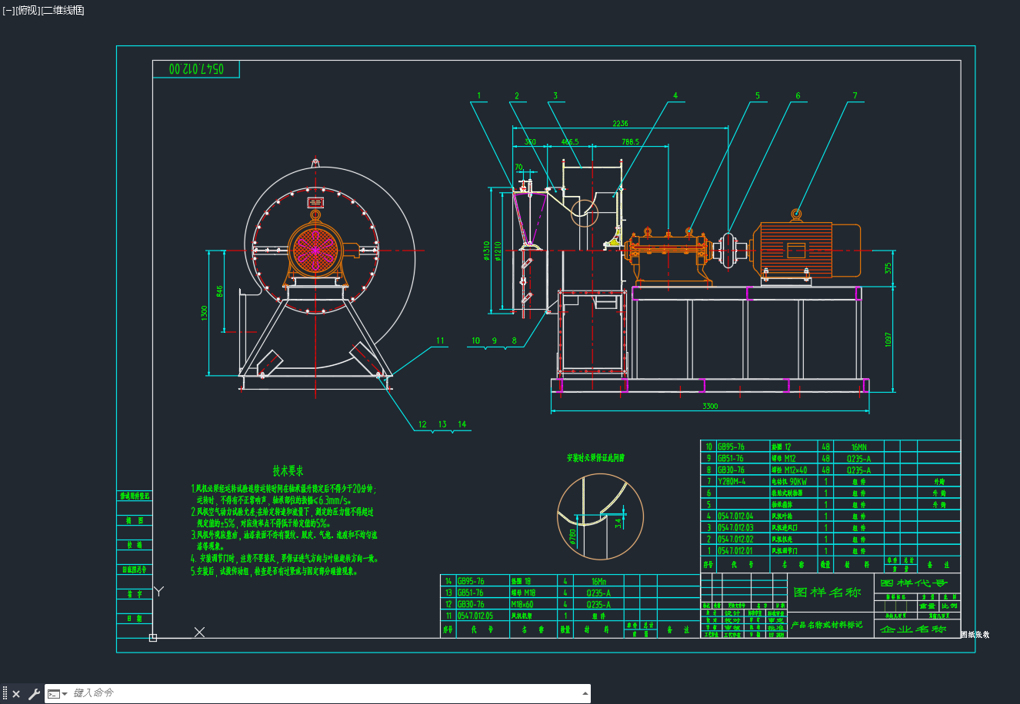
Task: Select the 产品名称或材料标记 text
Action: [828, 625]
